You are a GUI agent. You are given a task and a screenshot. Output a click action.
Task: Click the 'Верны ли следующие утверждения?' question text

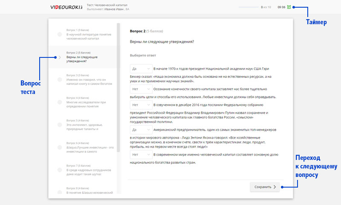pos(162,42)
